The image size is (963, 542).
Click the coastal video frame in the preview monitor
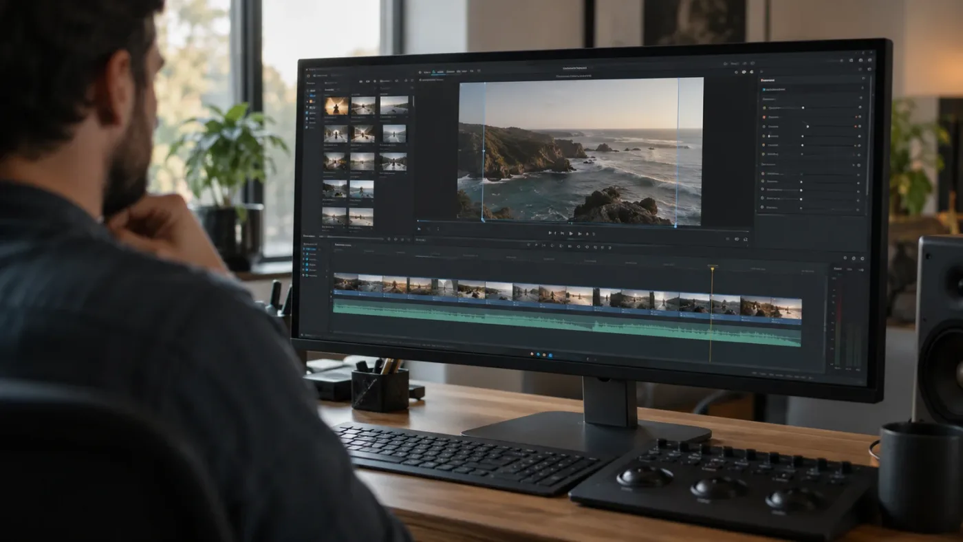581,151
